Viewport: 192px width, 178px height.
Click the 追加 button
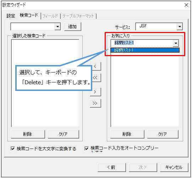(x=73, y=27)
